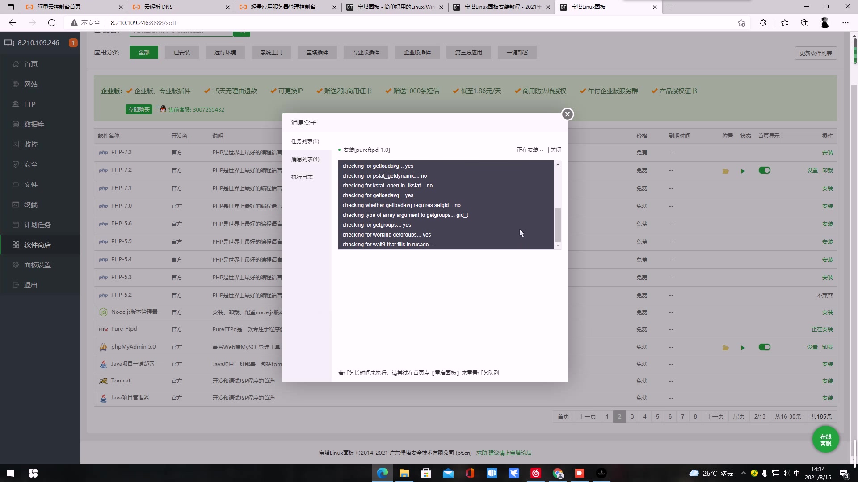Click the green search button beside the search field
This screenshot has width=858, height=482.
point(241,33)
